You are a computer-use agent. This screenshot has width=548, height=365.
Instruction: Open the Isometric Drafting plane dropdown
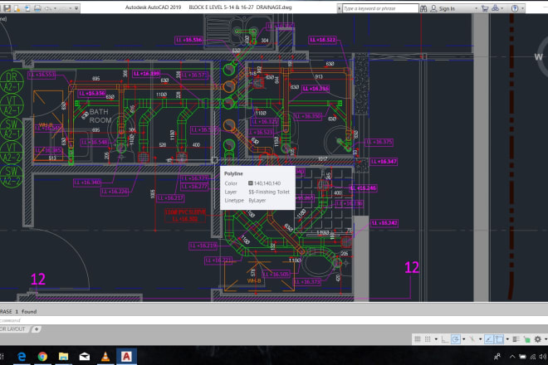click(x=480, y=339)
